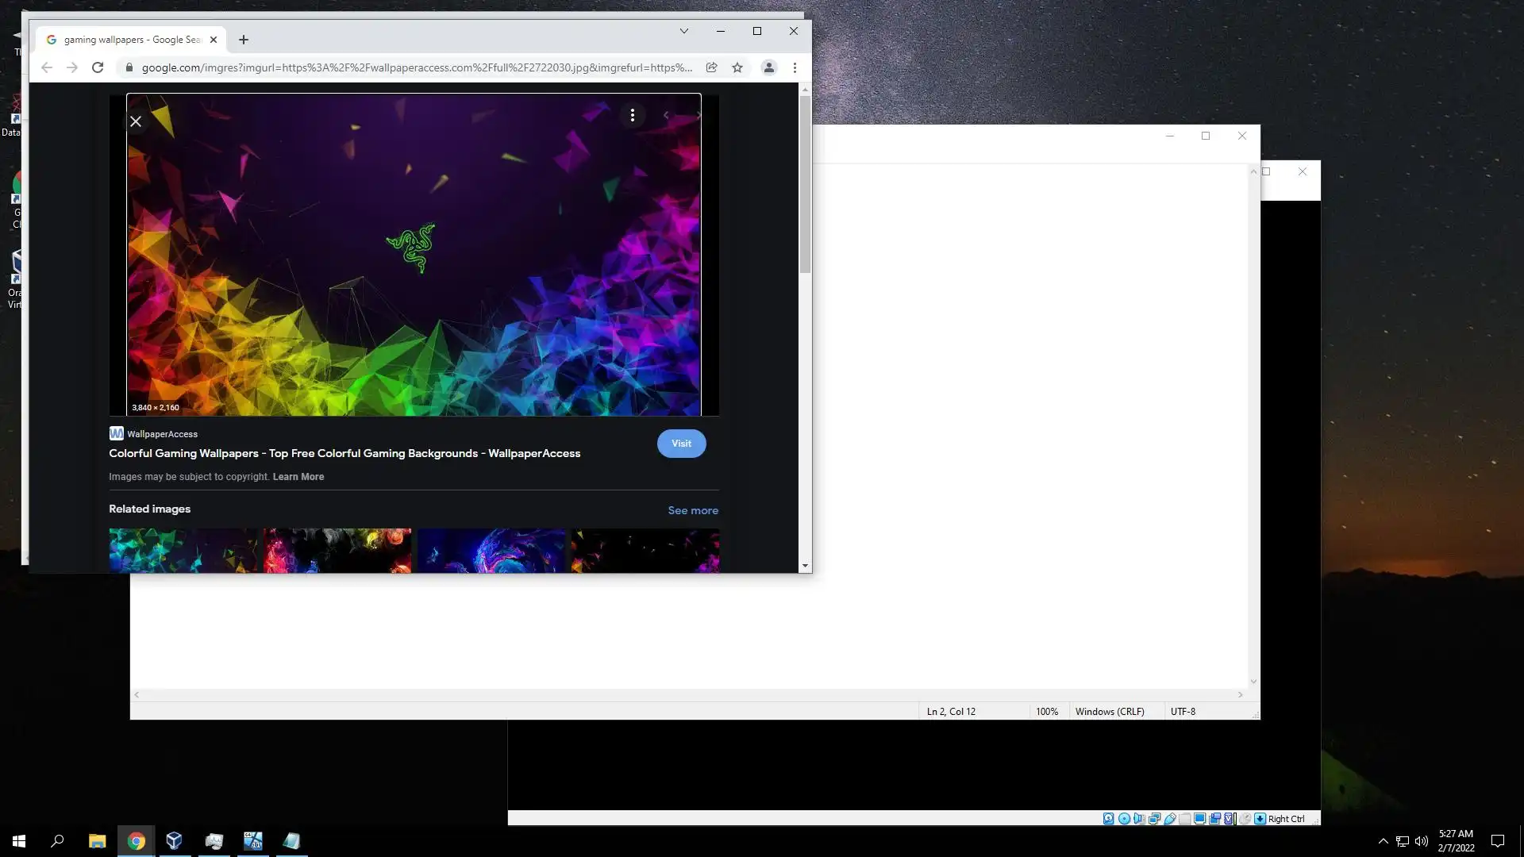The image size is (1524, 857).
Task: Click the VirtualBox optical disk status icon
Action: pyautogui.click(x=1124, y=819)
